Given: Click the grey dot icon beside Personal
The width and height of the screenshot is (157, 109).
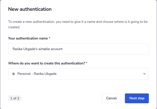Looking at the screenshot, I should pyautogui.click(x=14, y=74).
